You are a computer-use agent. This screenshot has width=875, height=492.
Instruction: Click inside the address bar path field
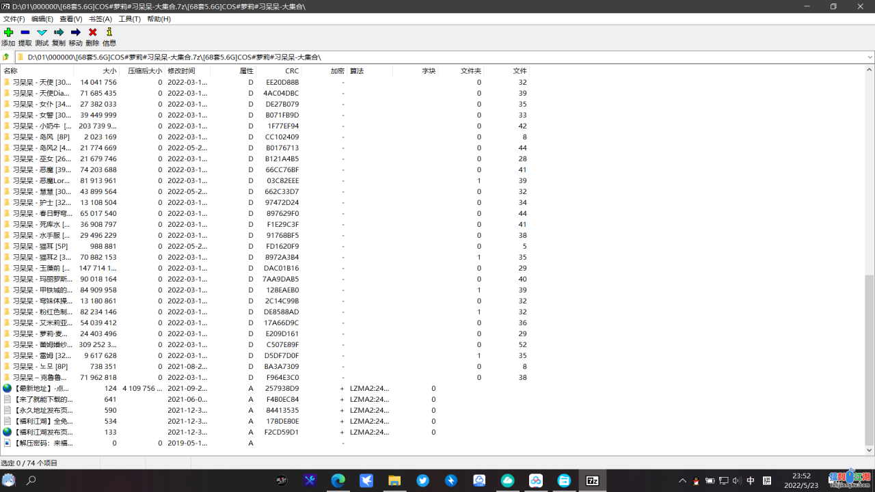coord(437,57)
